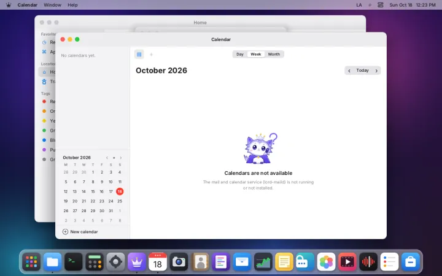Open password lock icon in dock

coord(305,262)
